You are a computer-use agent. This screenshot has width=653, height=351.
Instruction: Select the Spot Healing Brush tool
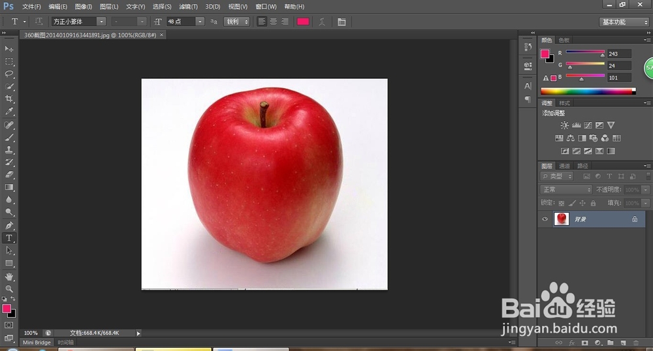click(x=8, y=125)
